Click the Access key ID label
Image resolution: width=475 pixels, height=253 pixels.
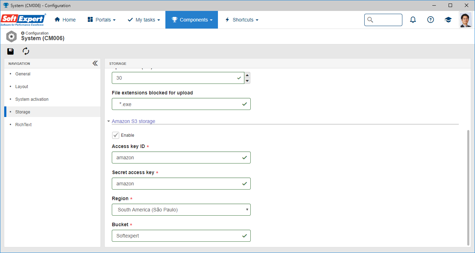(x=128, y=146)
